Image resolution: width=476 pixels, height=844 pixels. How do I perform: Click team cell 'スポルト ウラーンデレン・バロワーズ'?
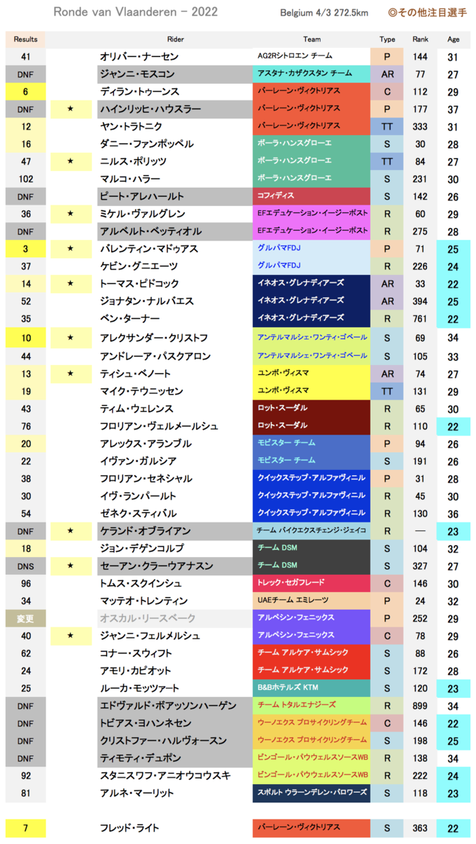pos(311,793)
